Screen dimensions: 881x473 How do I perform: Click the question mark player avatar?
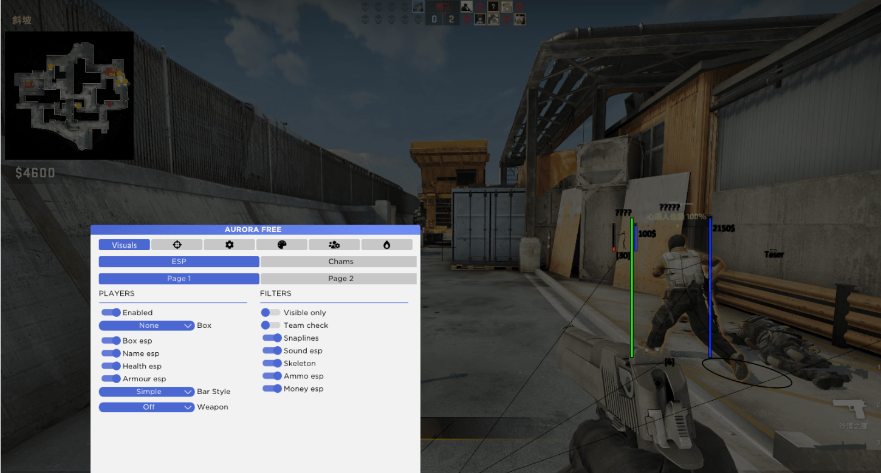[493, 7]
